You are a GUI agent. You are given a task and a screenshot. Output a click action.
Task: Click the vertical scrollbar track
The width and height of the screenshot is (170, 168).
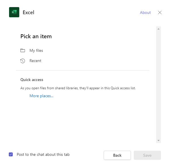[x=158, y=85]
